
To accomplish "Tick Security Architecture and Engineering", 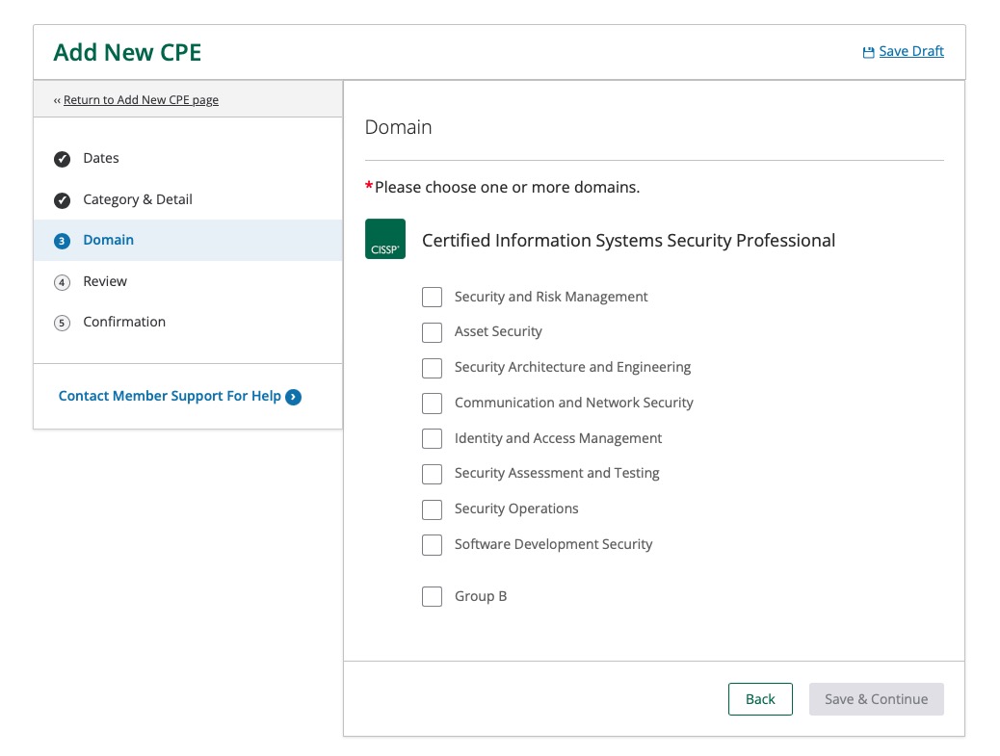I will pos(432,368).
